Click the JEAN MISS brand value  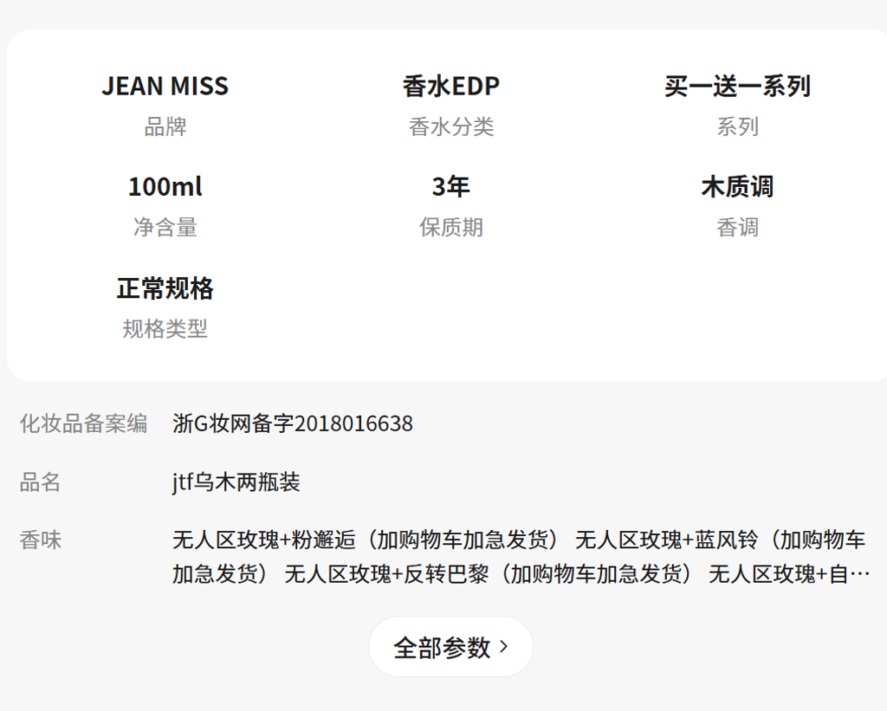[x=165, y=87]
